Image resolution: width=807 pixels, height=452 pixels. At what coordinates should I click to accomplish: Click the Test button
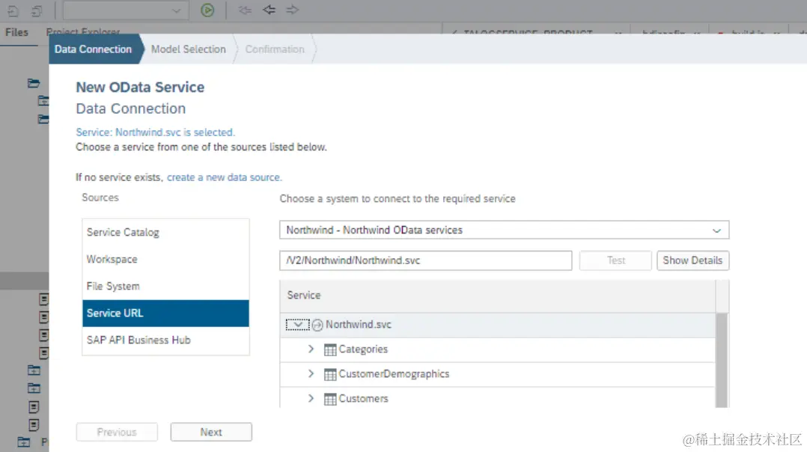click(x=615, y=260)
